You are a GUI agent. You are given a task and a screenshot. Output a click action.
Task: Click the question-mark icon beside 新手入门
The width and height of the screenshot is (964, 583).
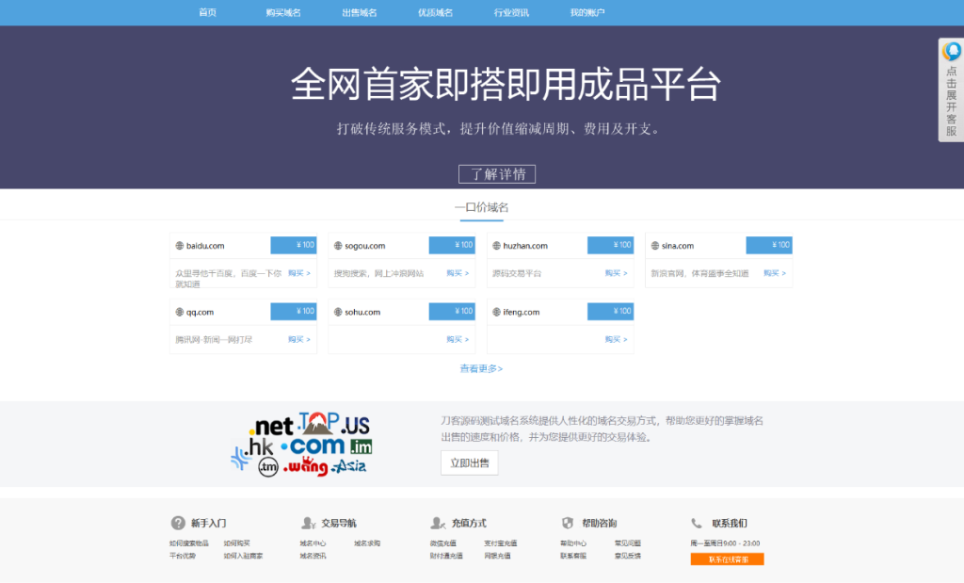tap(176, 523)
